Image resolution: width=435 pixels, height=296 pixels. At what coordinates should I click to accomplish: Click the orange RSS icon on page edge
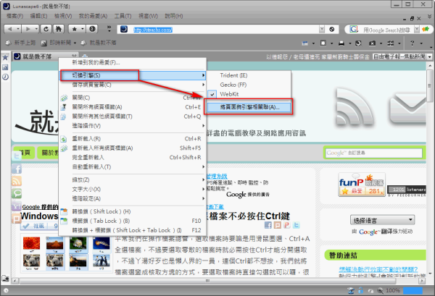[x=17, y=181]
